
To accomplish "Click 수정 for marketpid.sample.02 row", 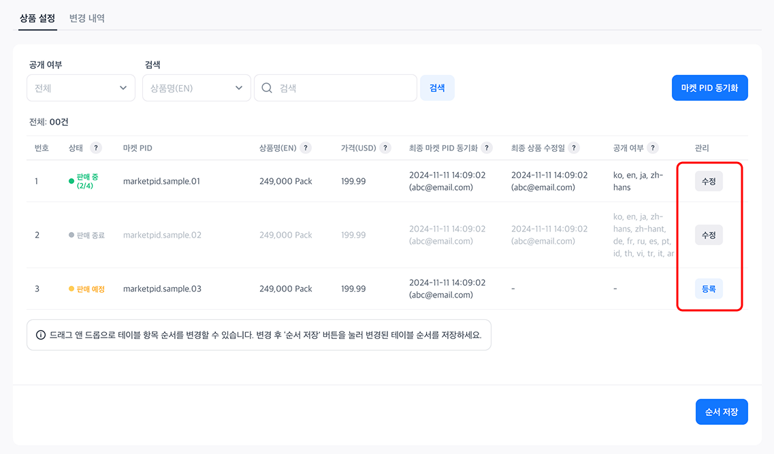I will point(709,235).
